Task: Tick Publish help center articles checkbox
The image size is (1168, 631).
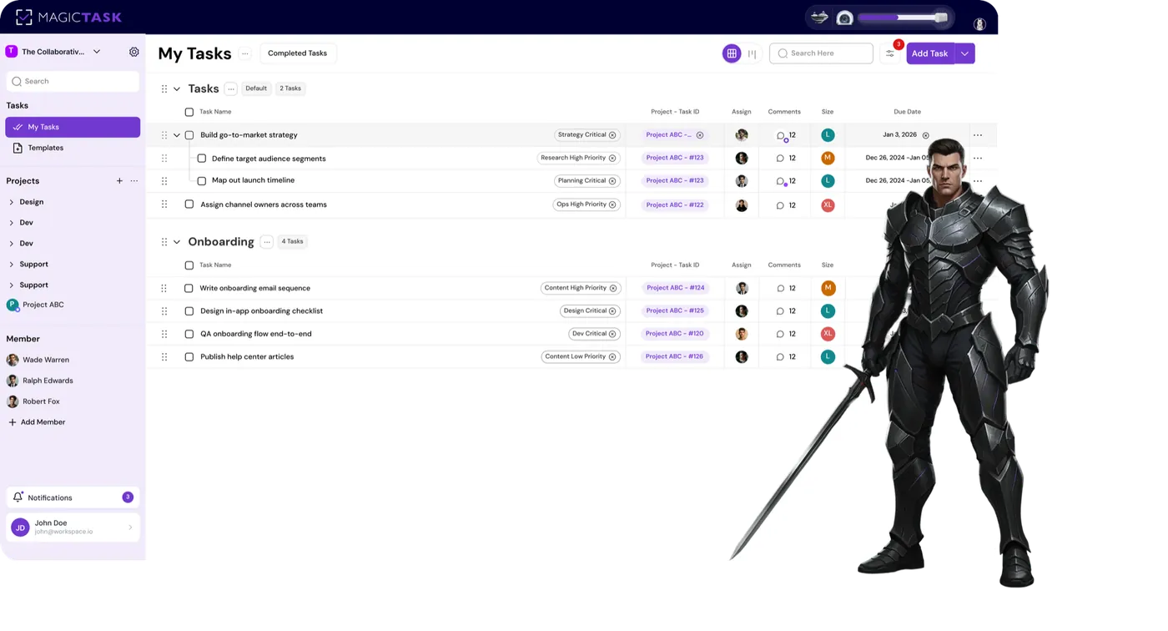Action: click(189, 357)
